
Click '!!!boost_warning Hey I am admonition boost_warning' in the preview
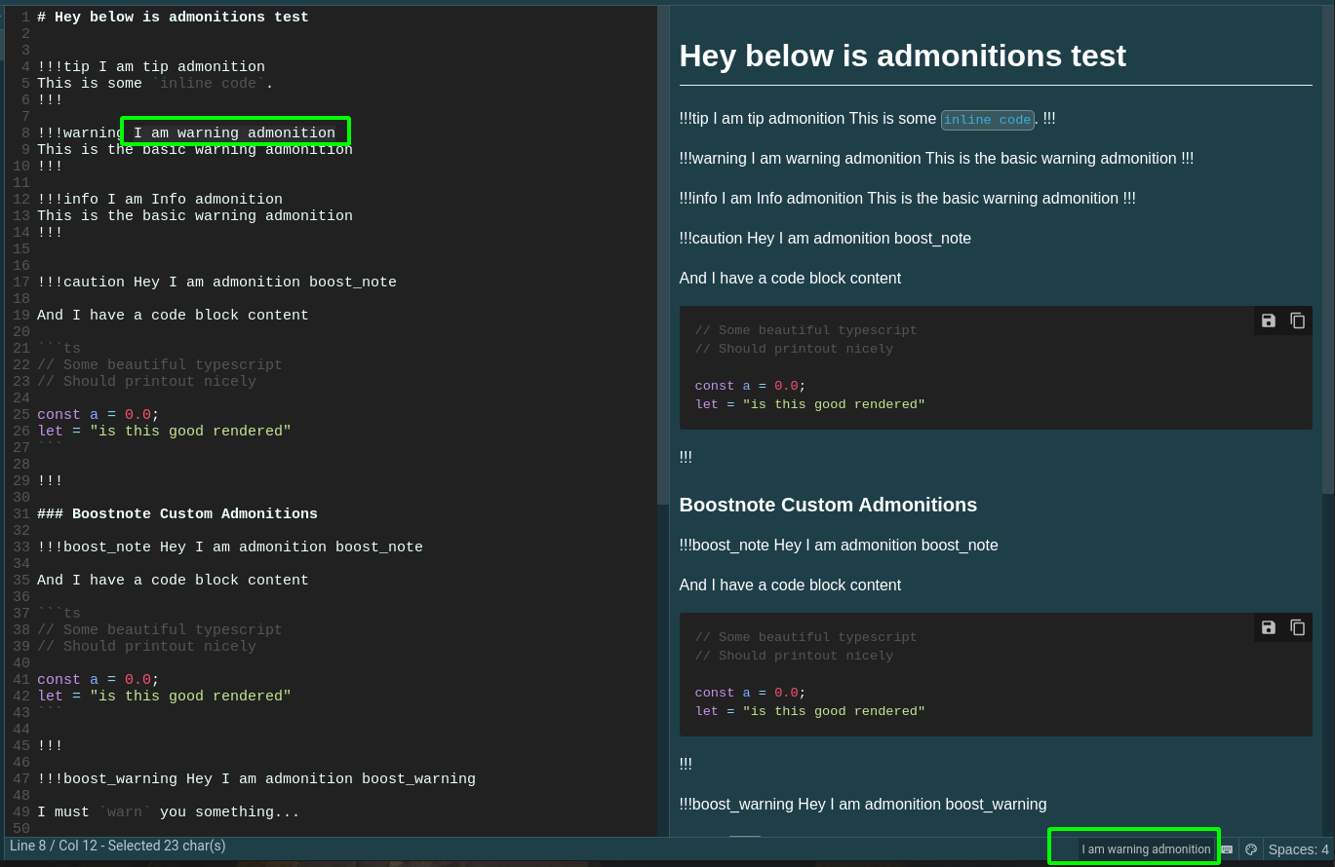(863, 804)
